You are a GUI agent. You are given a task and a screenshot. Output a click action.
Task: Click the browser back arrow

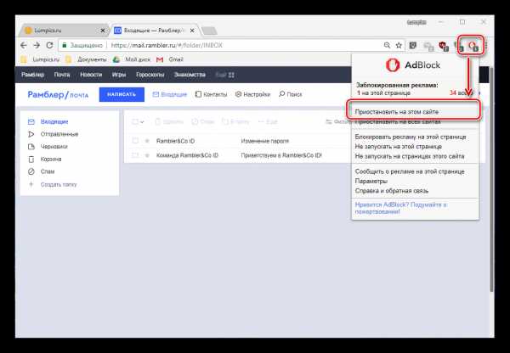(25, 44)
